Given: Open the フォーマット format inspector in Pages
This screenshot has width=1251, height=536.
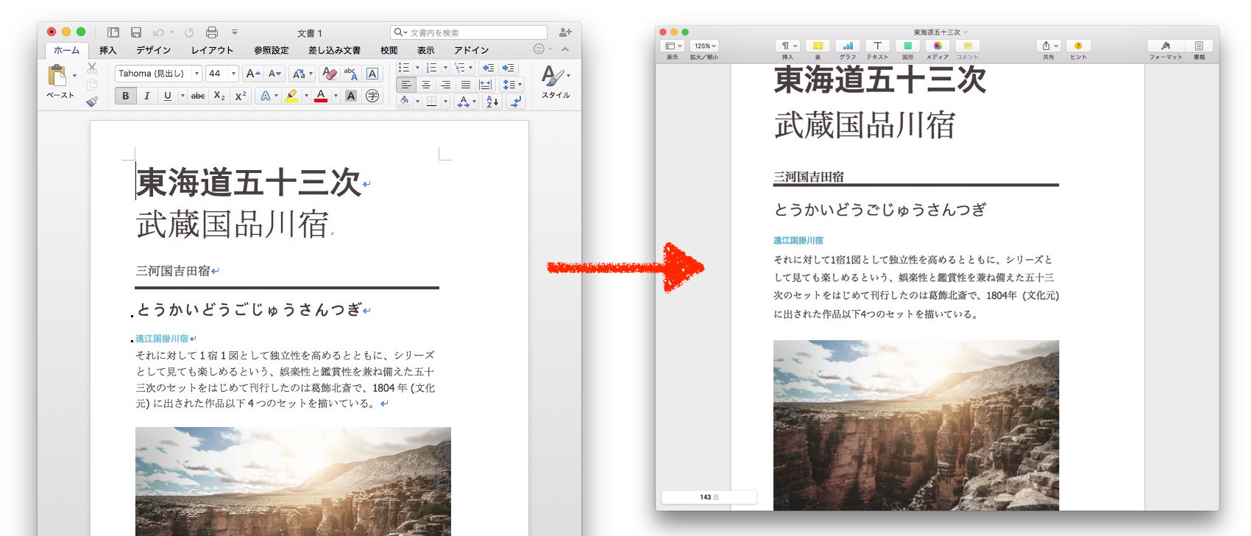Looking at the screenshot, I should tap(1166, 46).
